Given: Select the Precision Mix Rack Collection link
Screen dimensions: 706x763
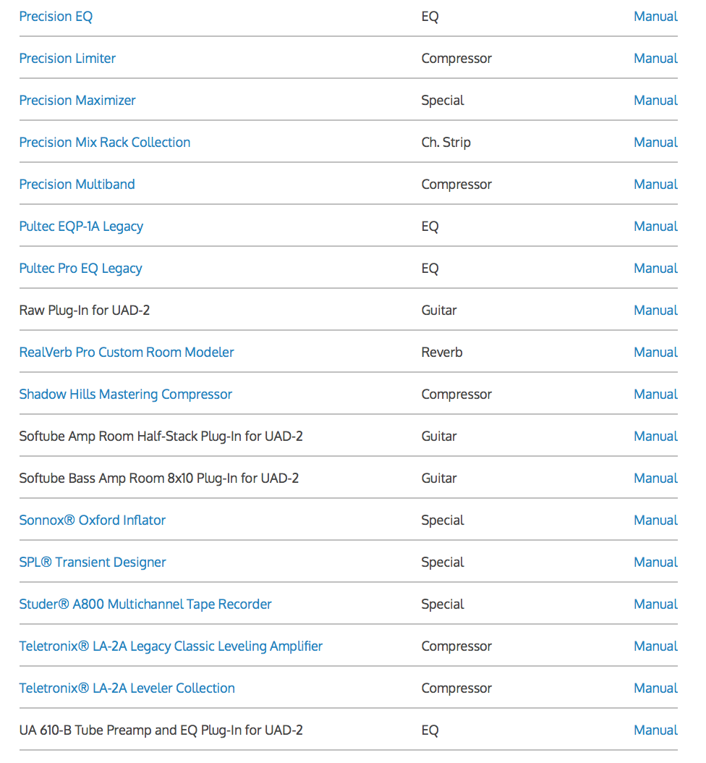Looking at the screenshot, I should [105, 143].
